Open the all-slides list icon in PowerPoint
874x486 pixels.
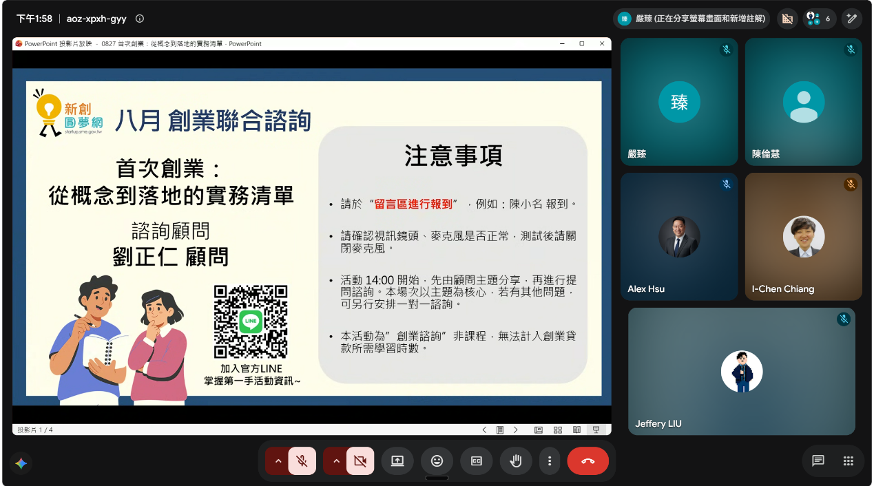click(x=500, y=430)
